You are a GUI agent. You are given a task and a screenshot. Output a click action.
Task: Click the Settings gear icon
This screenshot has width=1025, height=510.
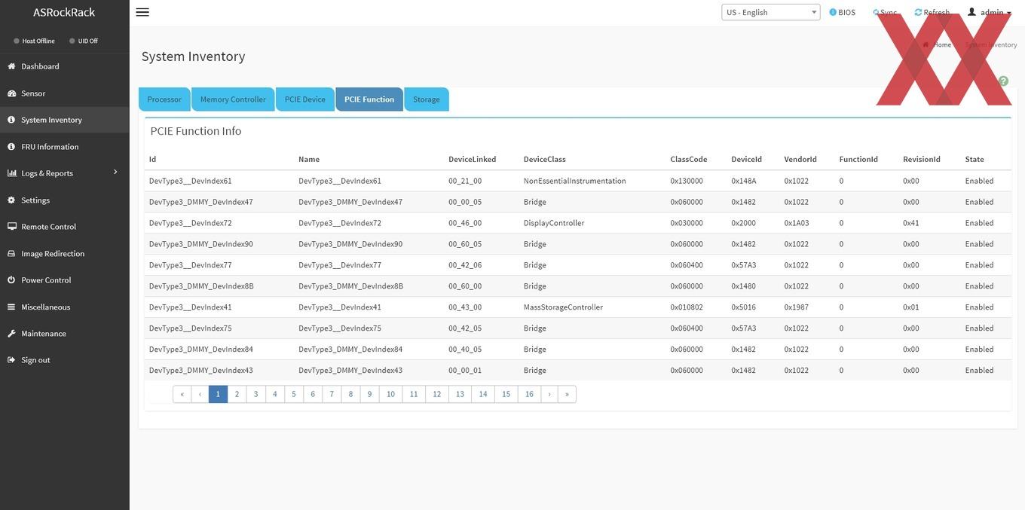[x=12, y=200]
